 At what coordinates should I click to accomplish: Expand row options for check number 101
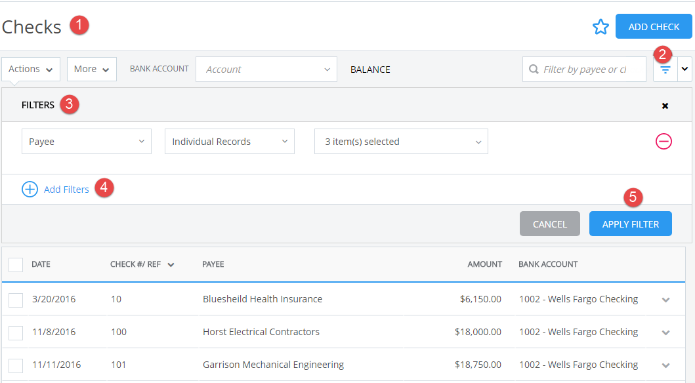pyautogui.click(x=665, y=365)
